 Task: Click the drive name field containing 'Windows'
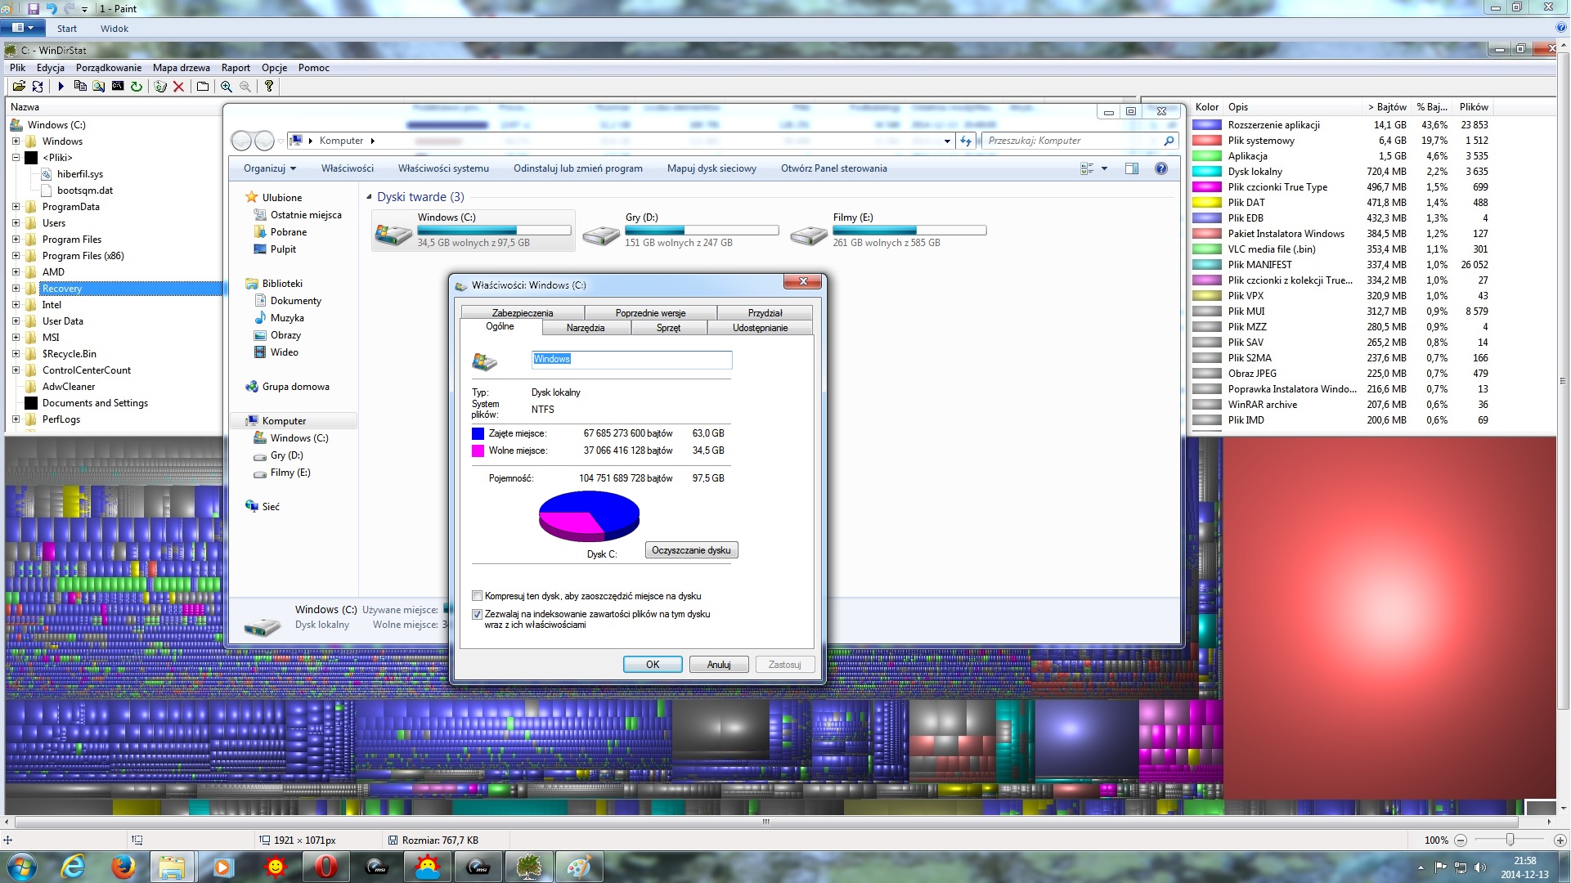[632, 359]
